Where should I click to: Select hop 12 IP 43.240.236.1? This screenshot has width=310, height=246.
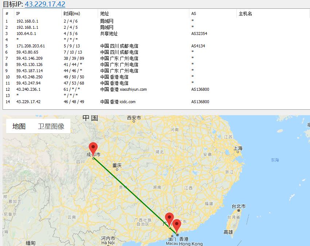coord(28,89)
